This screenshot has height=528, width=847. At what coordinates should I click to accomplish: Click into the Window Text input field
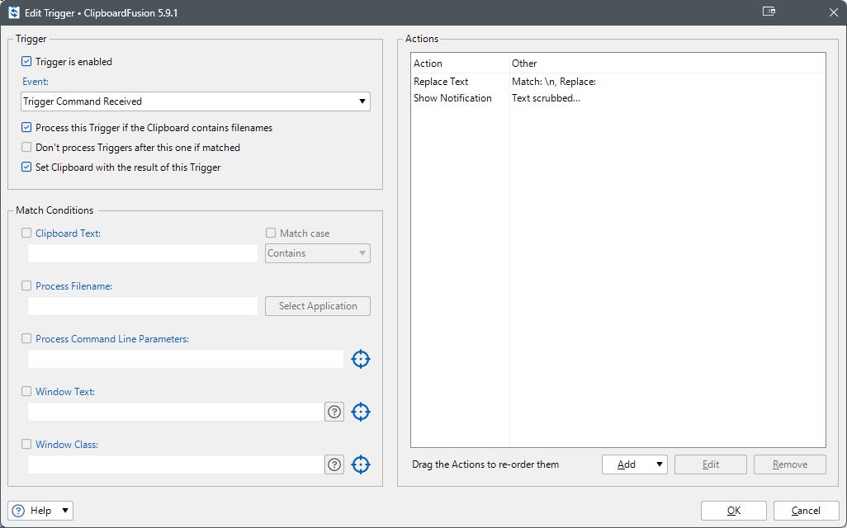175,412
